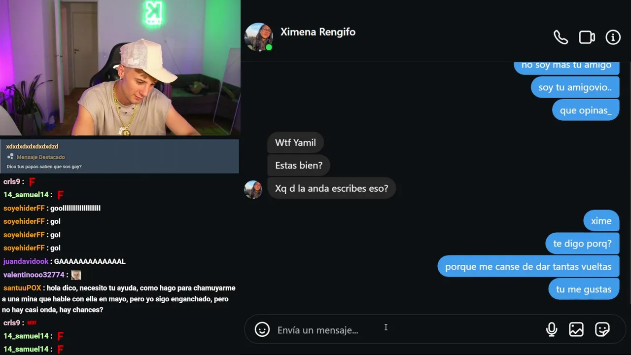Open the image attachment icon

(576, 329)
